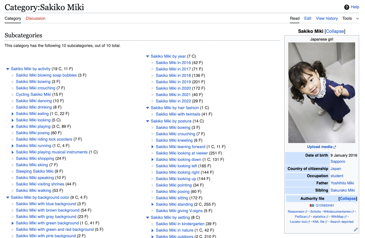The width and height of the screenshot is (365, 238).
Task: Switch to the Category tab
Action: (13, 18)
